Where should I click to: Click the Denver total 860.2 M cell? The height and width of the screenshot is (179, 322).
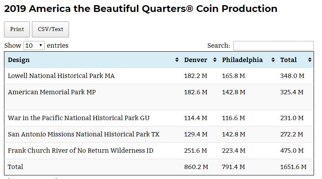[196, 167]
